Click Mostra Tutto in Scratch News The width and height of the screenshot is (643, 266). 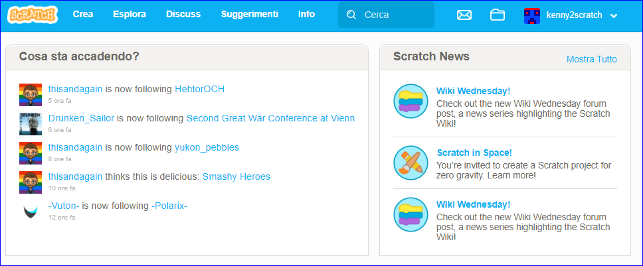coord(591,59)
